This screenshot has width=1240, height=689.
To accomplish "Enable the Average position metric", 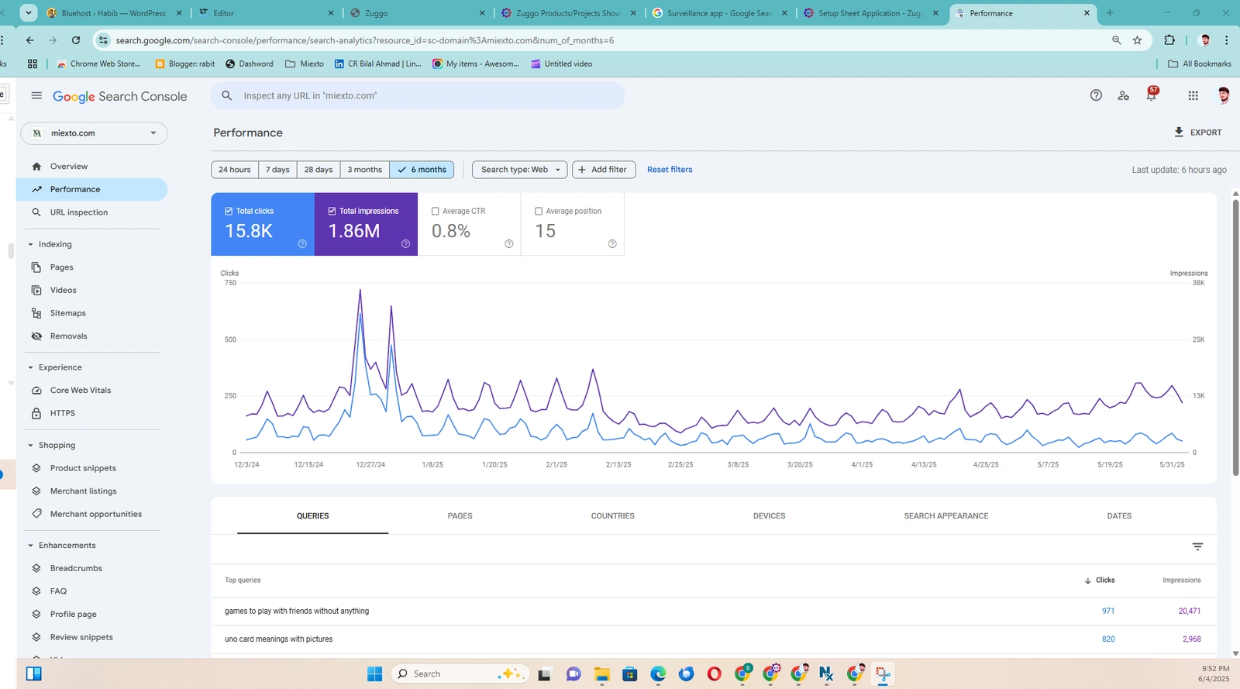I will tap(539, 211).
